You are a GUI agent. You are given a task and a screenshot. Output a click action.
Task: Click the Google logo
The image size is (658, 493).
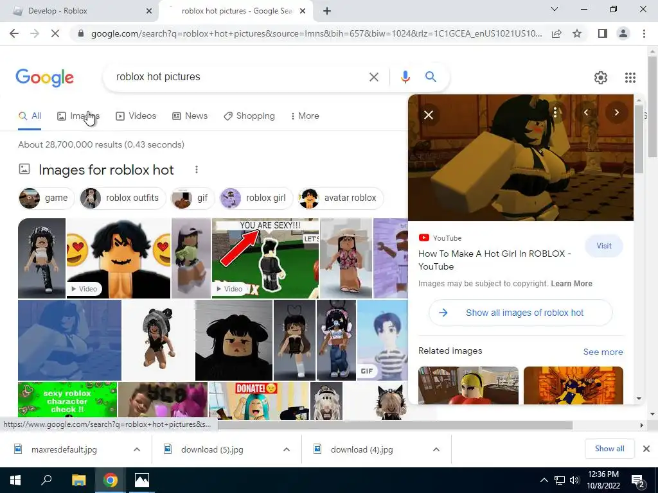click(x=45, y=78)
